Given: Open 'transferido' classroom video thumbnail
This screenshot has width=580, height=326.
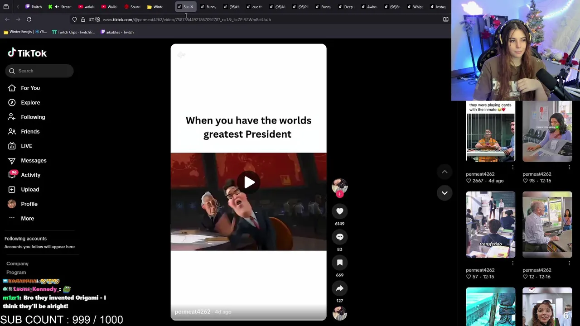Looking at the screenshot, I should click(490, 225).
